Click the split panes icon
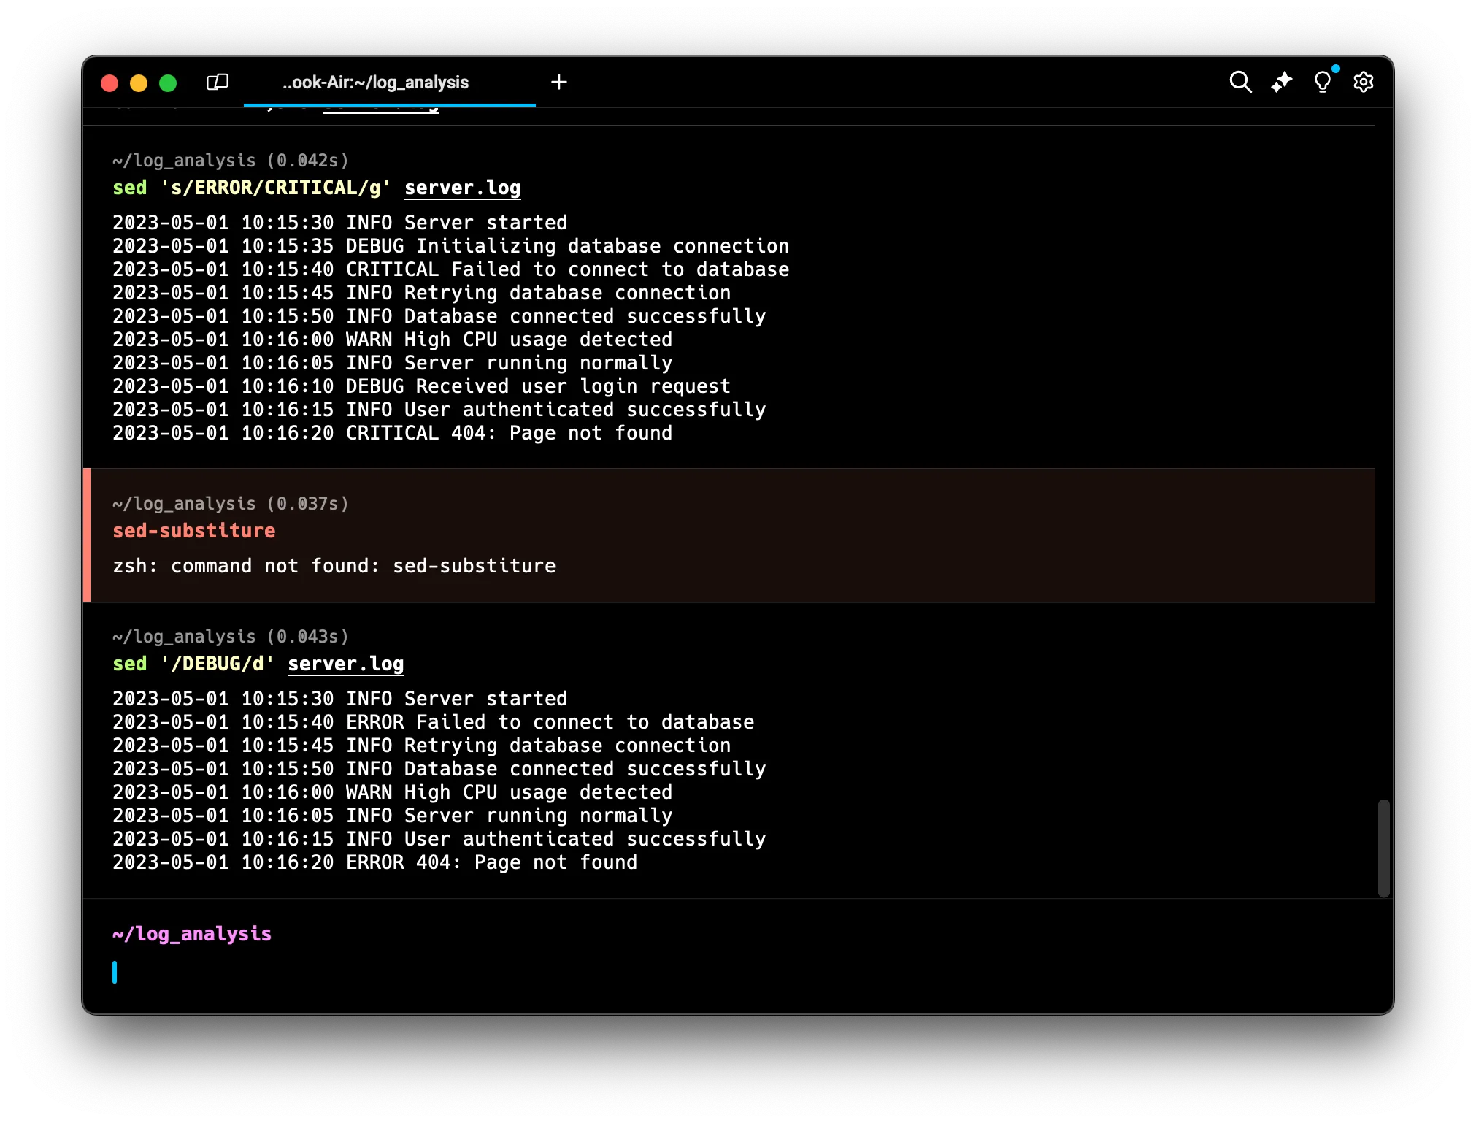Screen dimensions: 1476x1123 pyautogui.click(x=218, y=82)
